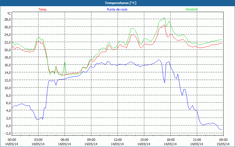Click the 18,0 y-axis value
This screenshot has height=147, width=235.
[8, 57]
